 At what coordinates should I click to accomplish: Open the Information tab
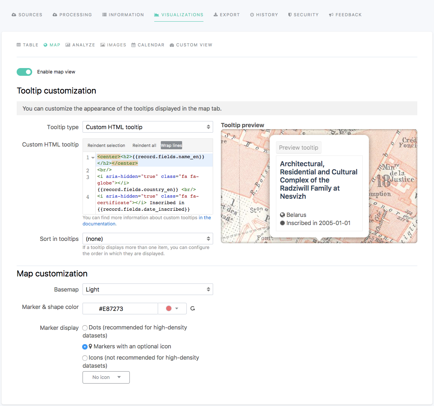123,15
